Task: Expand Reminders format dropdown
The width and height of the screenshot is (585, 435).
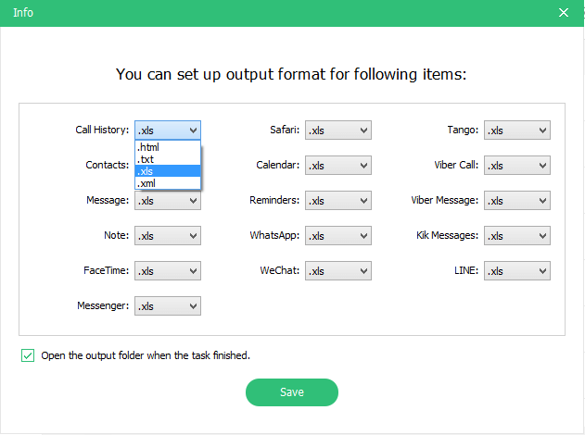Action: tap(337, 201)
